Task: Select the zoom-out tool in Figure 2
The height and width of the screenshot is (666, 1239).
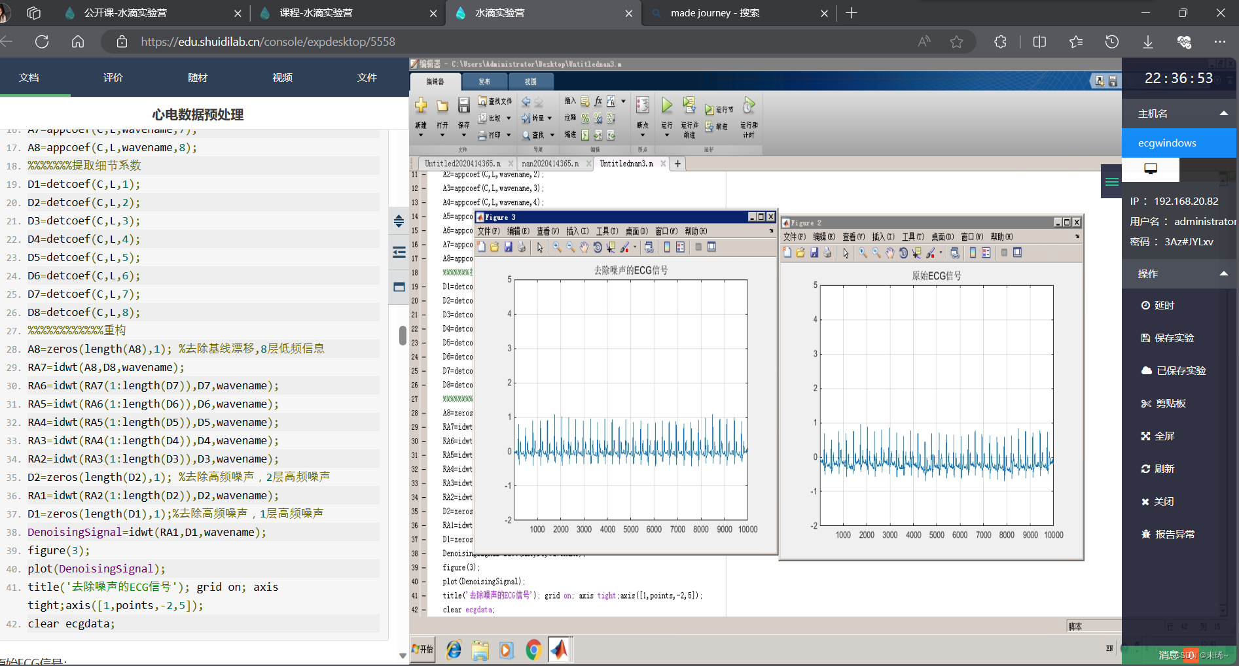Action: pos(876,253)
